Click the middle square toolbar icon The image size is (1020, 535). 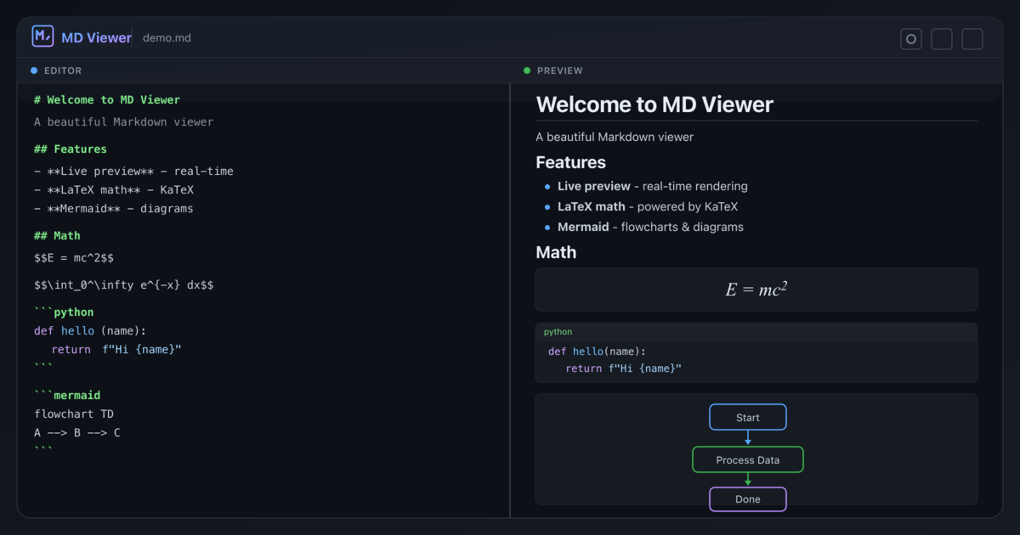(941, 39)
